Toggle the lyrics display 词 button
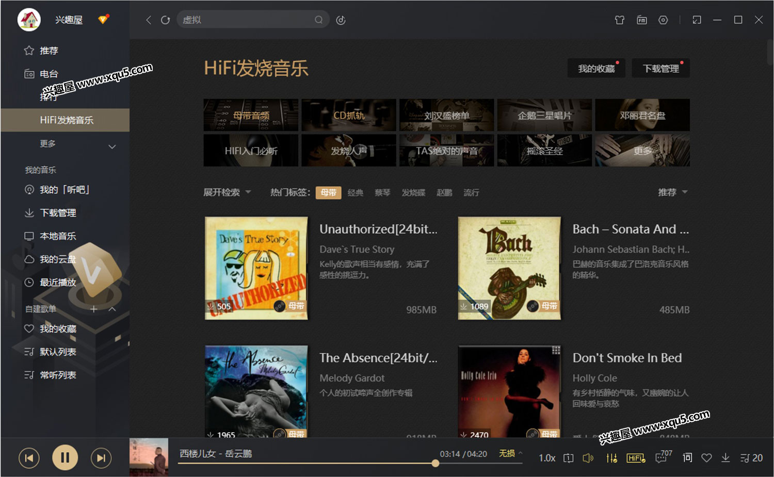Viewport: 774px width, 477px height. click(687, 458)
